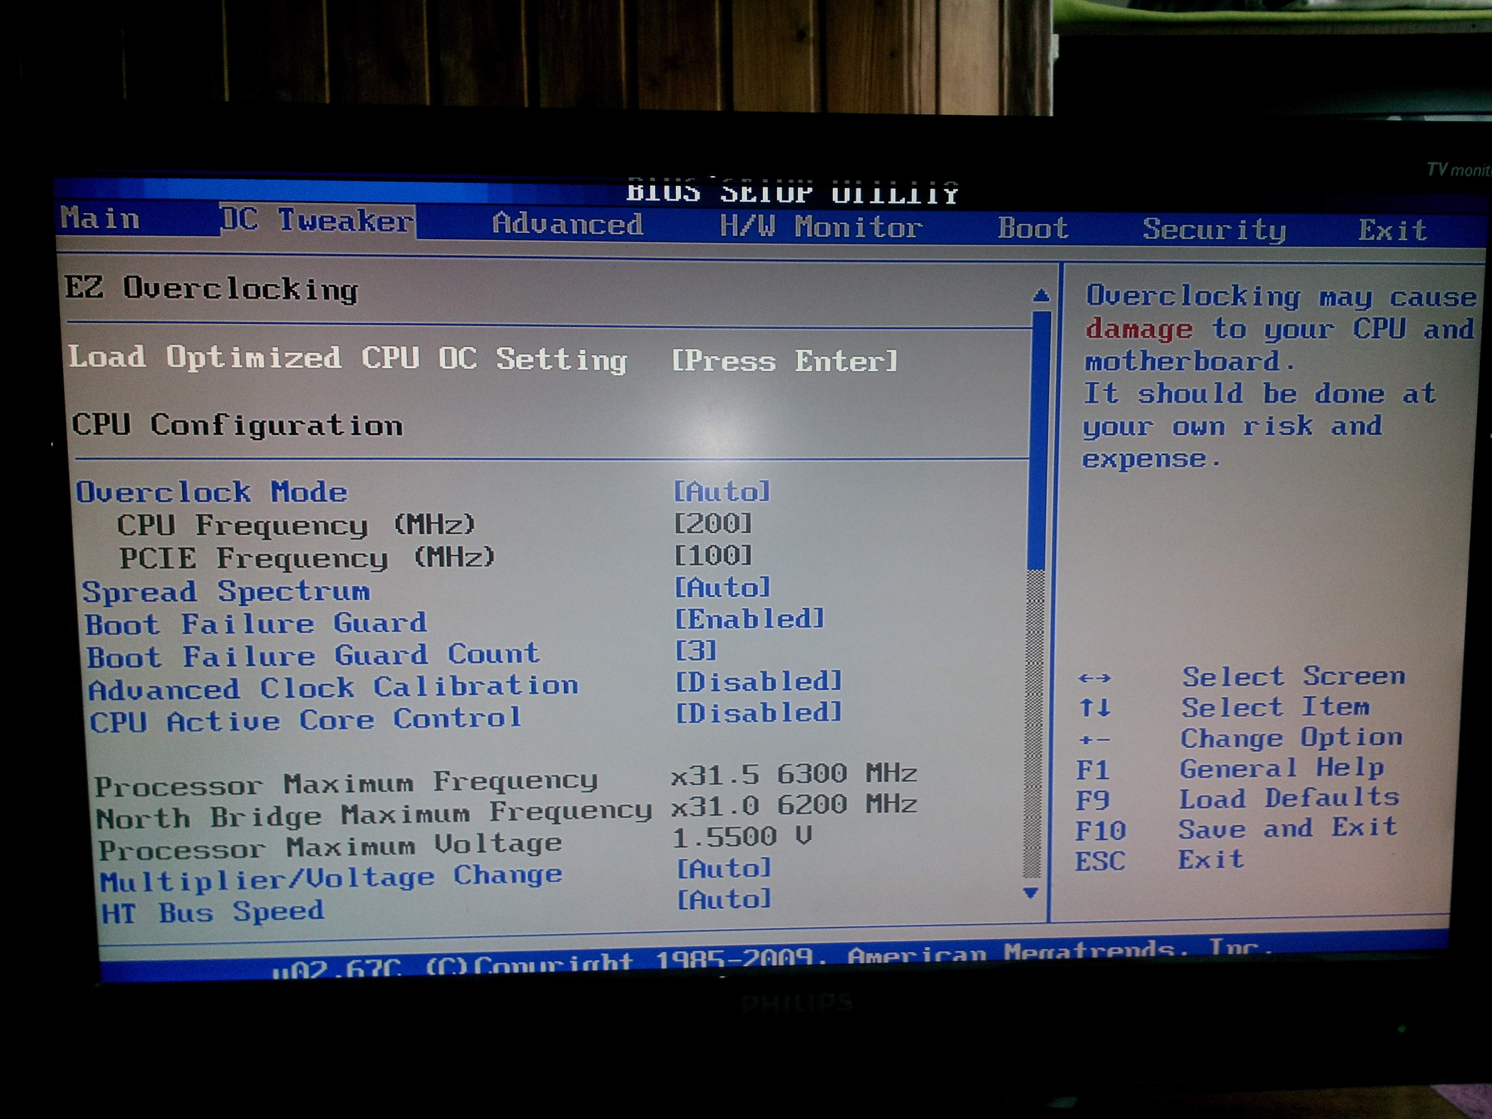The height and width of the screenshot is (1119, 1492).
Task: Click the EZ Overclocking heading
Action: click(211, 289)
